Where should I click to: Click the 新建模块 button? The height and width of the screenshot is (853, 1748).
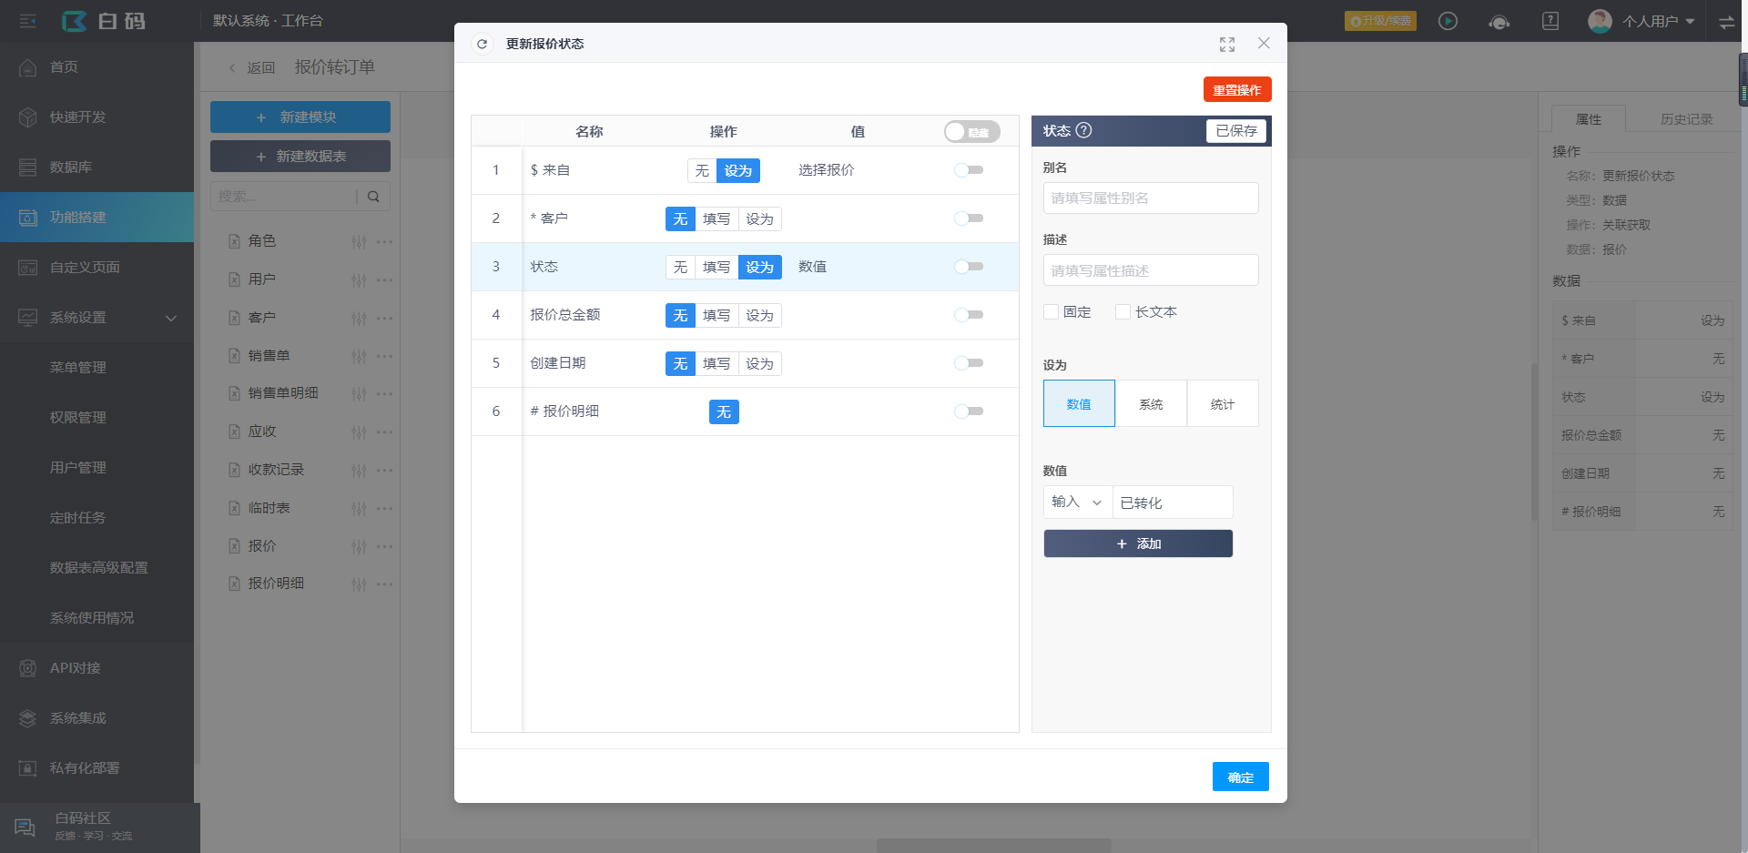click(300, 117)
